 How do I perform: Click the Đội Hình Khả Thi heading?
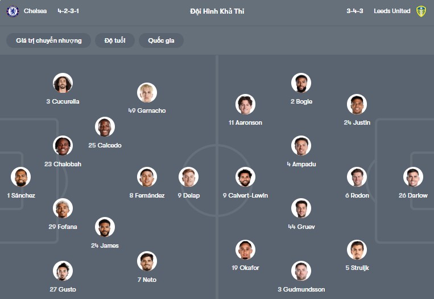click(217, 11)
